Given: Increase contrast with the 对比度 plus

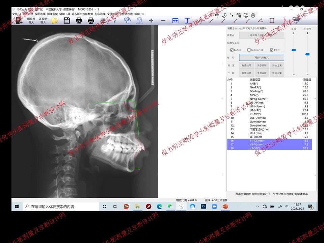Looking at the screenshot, I should 307,33.
